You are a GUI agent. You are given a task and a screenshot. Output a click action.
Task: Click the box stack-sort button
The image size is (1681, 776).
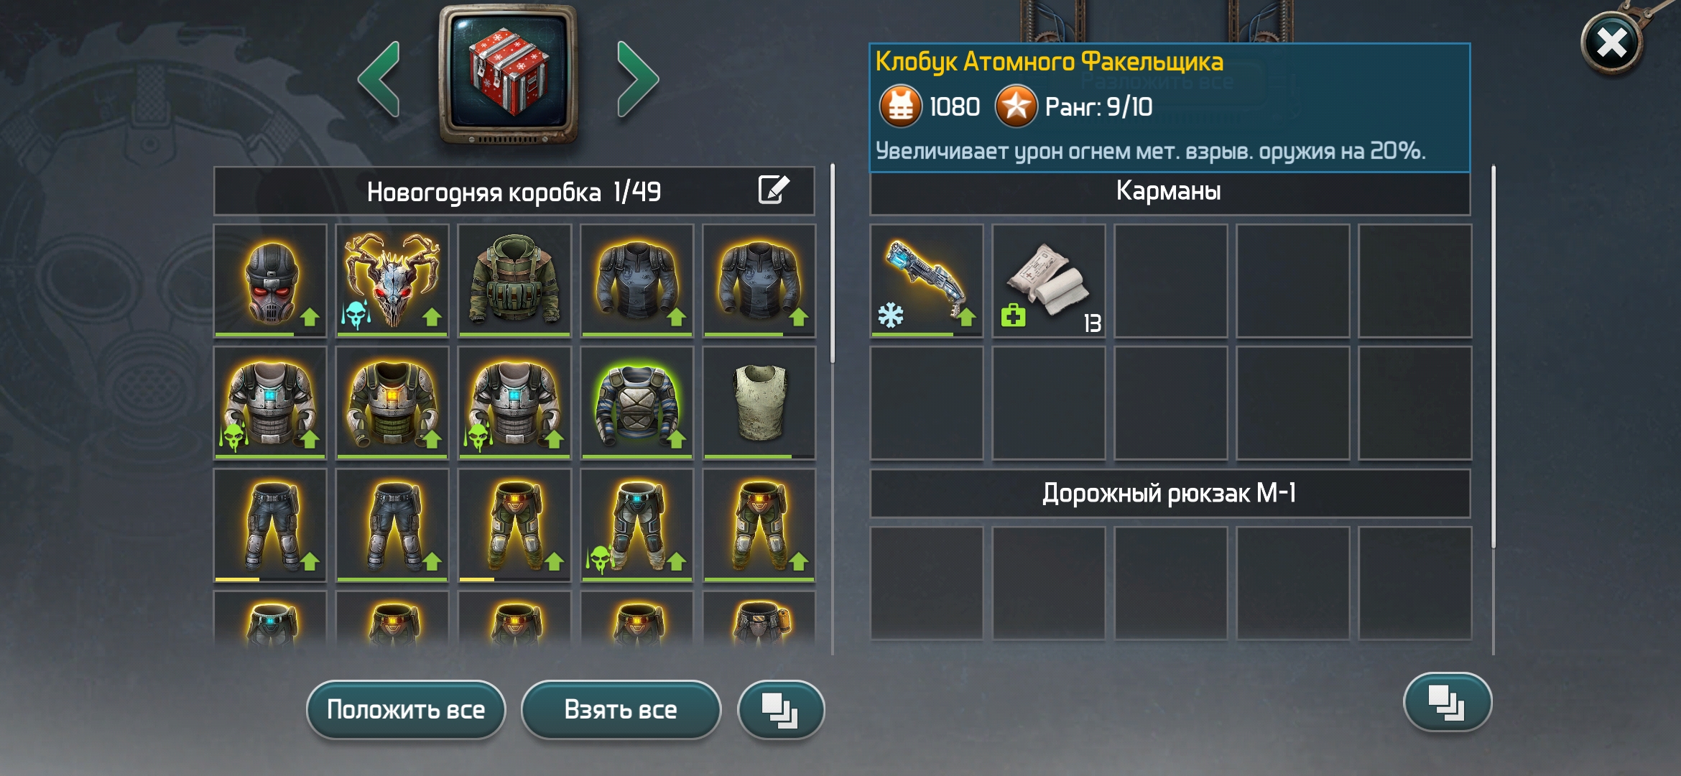tap(781, 710)
